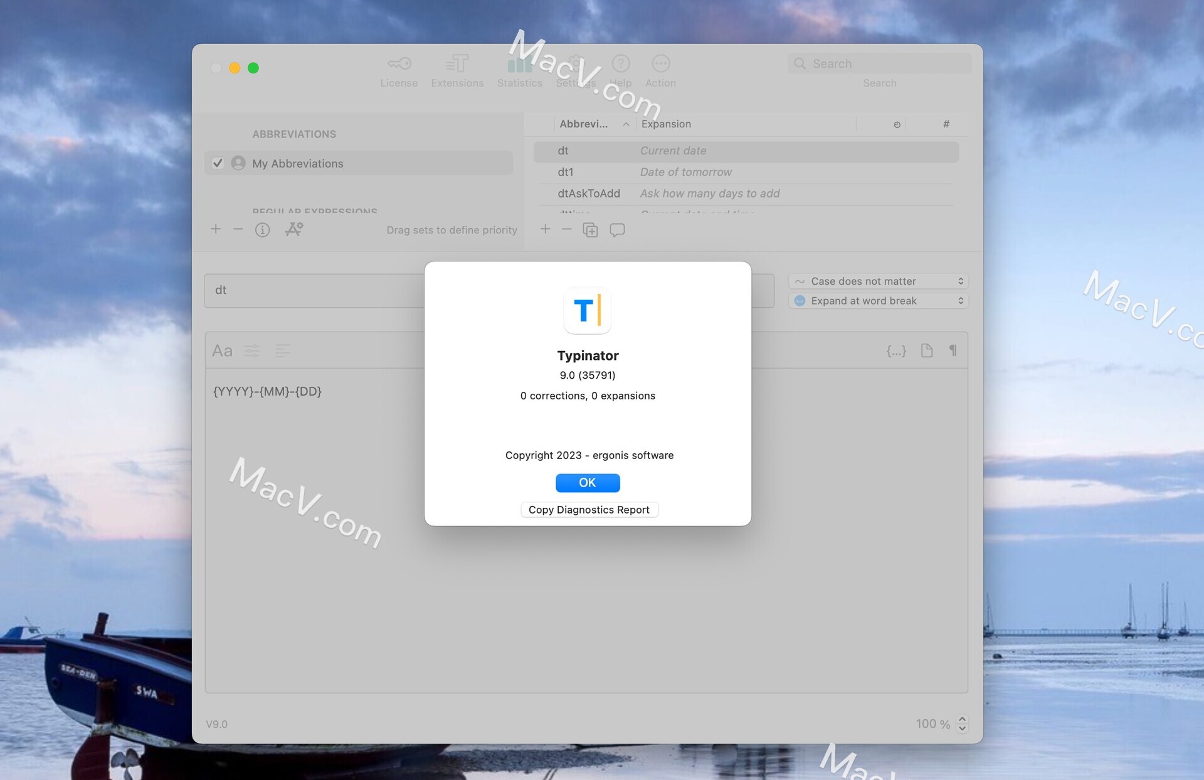Open the Extensions panel
1204x780 pixels.
click(457, 70)
